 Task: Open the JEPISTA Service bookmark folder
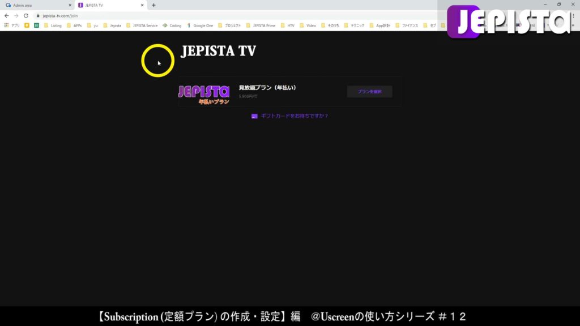pos(142,25)
